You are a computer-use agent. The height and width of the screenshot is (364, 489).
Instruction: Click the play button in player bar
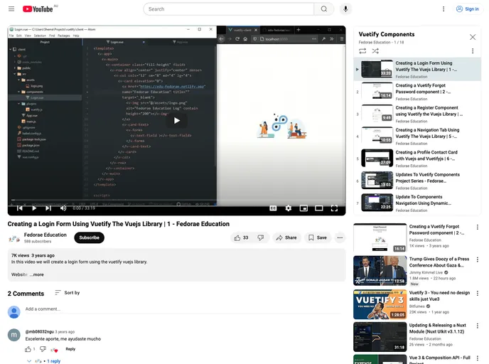[x=34, y=208]
